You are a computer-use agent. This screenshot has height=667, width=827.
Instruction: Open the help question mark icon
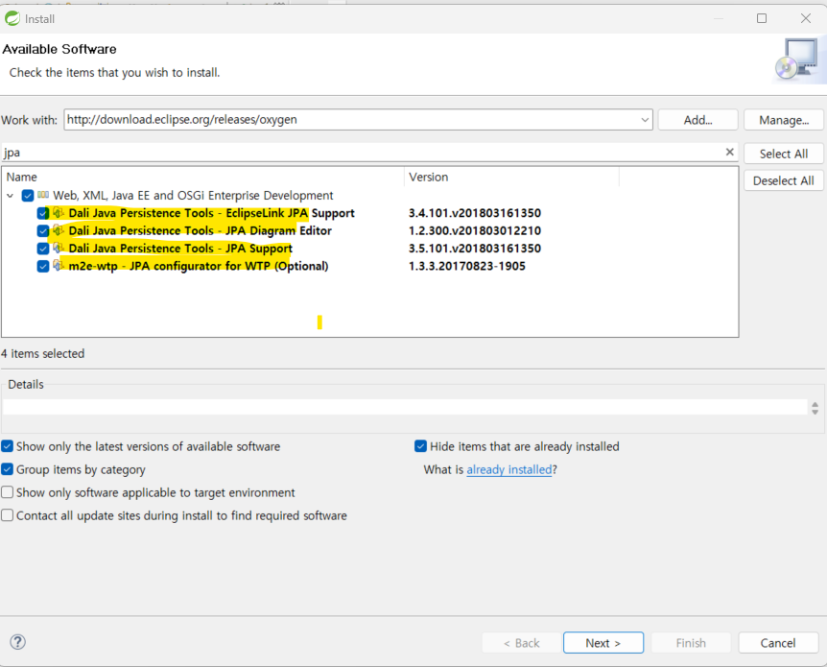17,642
